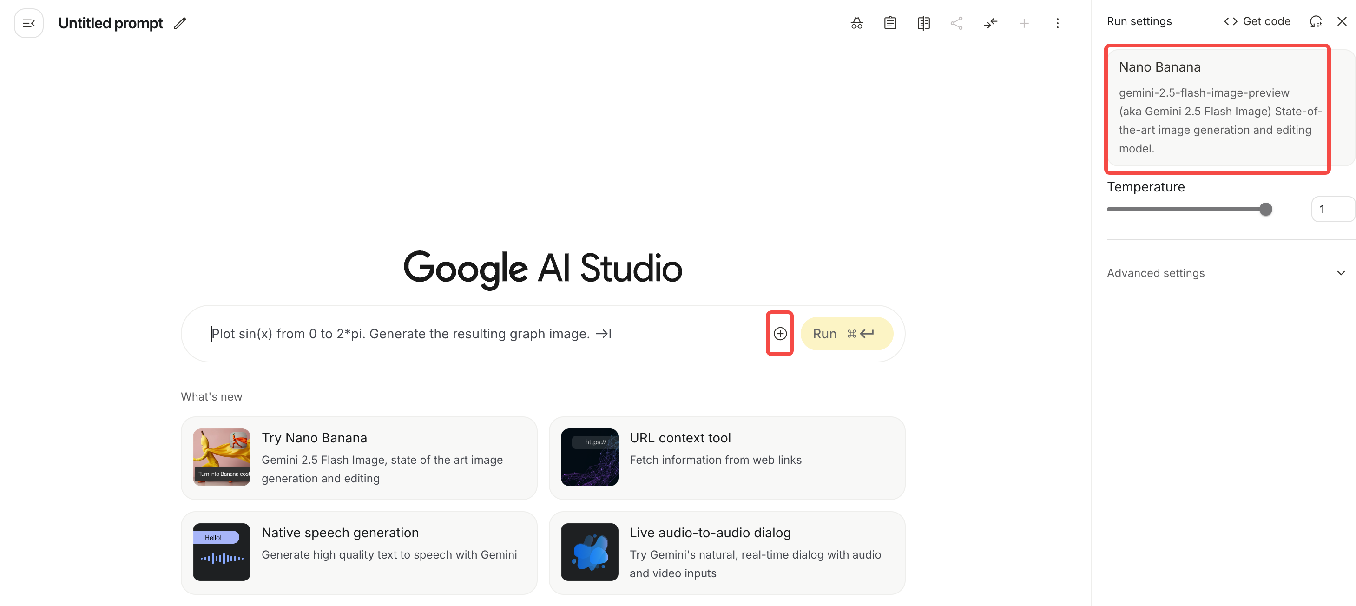This screenshot has width=1356, height=606.
Task: Open the Nano Banana model selector
Action: [x=1217, y=108]
